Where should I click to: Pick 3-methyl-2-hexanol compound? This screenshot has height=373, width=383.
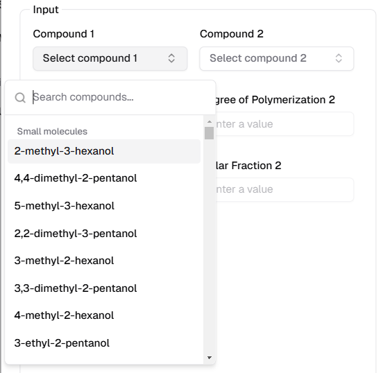point(104,261)
